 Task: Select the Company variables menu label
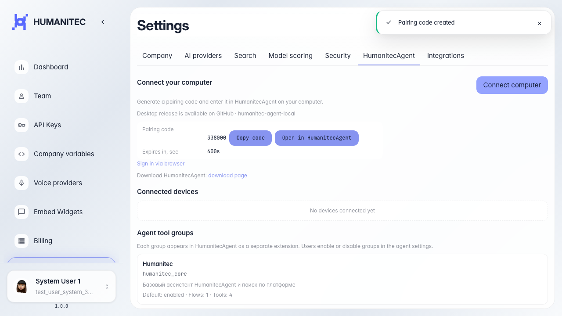tap(64, 154)
